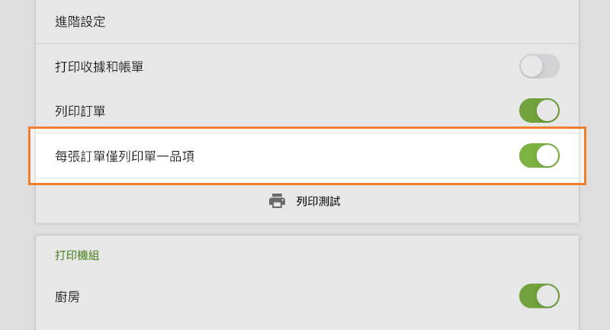Screen dimensions: 610x330
Task: Click the printer icon beside 列印測試
Action: [277, 201]
